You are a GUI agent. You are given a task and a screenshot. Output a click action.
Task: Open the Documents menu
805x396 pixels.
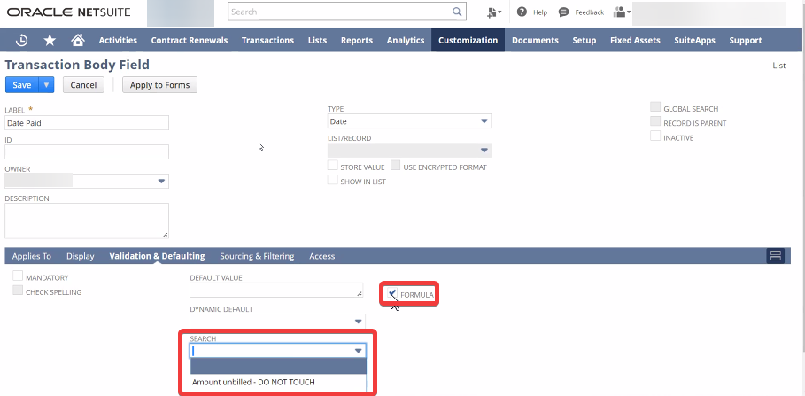(535, 40)
